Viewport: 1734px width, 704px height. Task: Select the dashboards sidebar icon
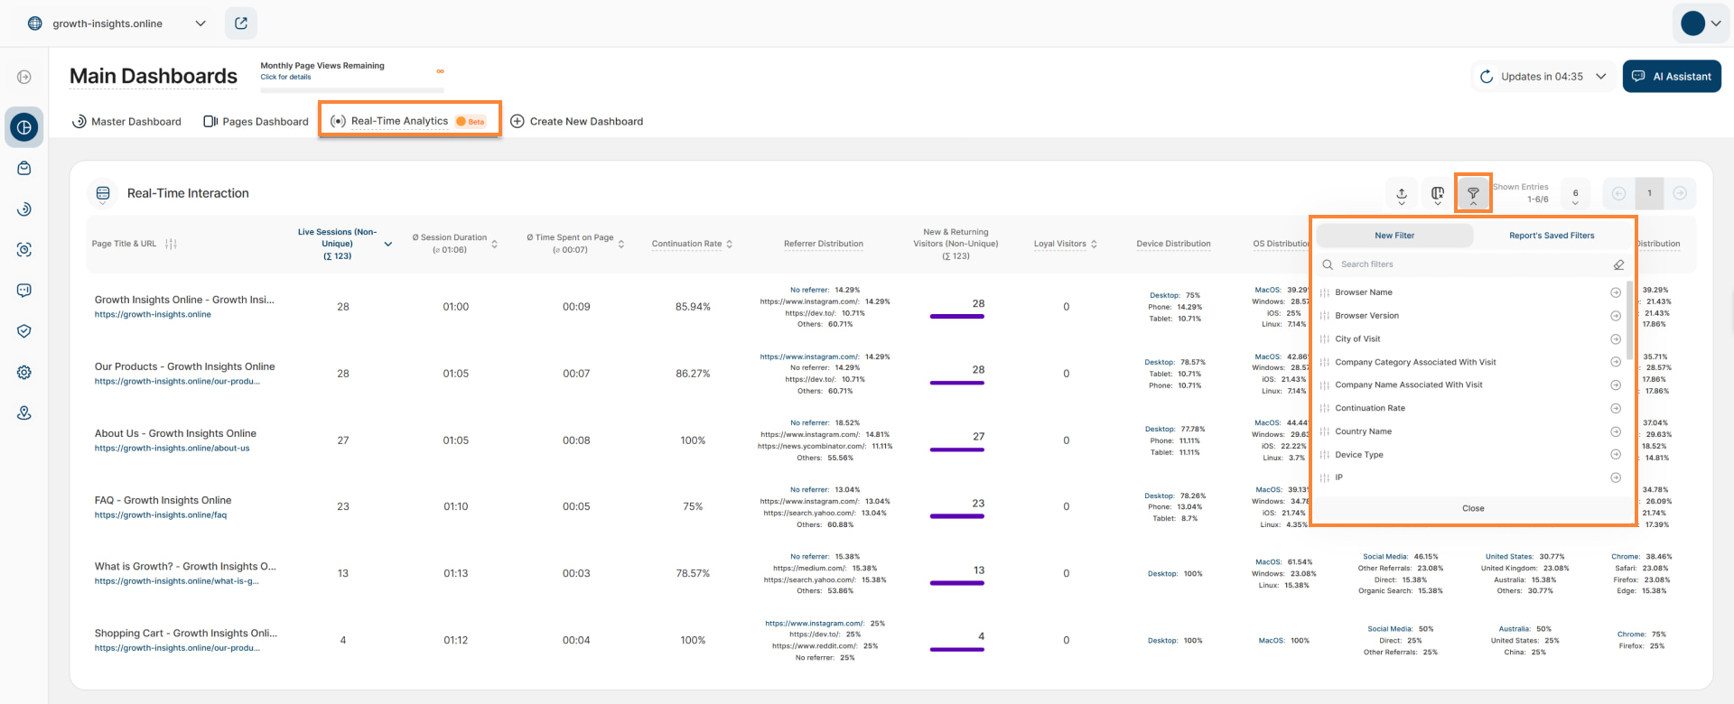coord(24,127)
